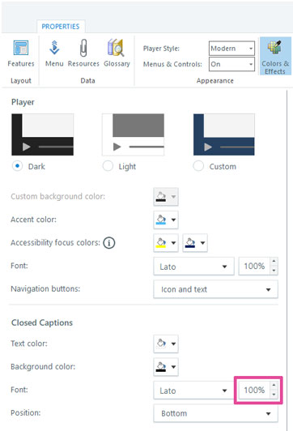Open the Accent color paint bucket
The height and width of the screenshot is (431, 293).
pyautogui.click(x=166, y=220)
